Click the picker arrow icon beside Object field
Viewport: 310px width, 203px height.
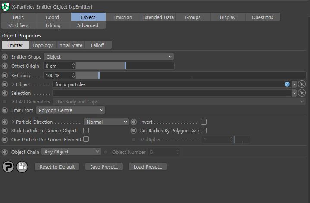click(302, 84)
